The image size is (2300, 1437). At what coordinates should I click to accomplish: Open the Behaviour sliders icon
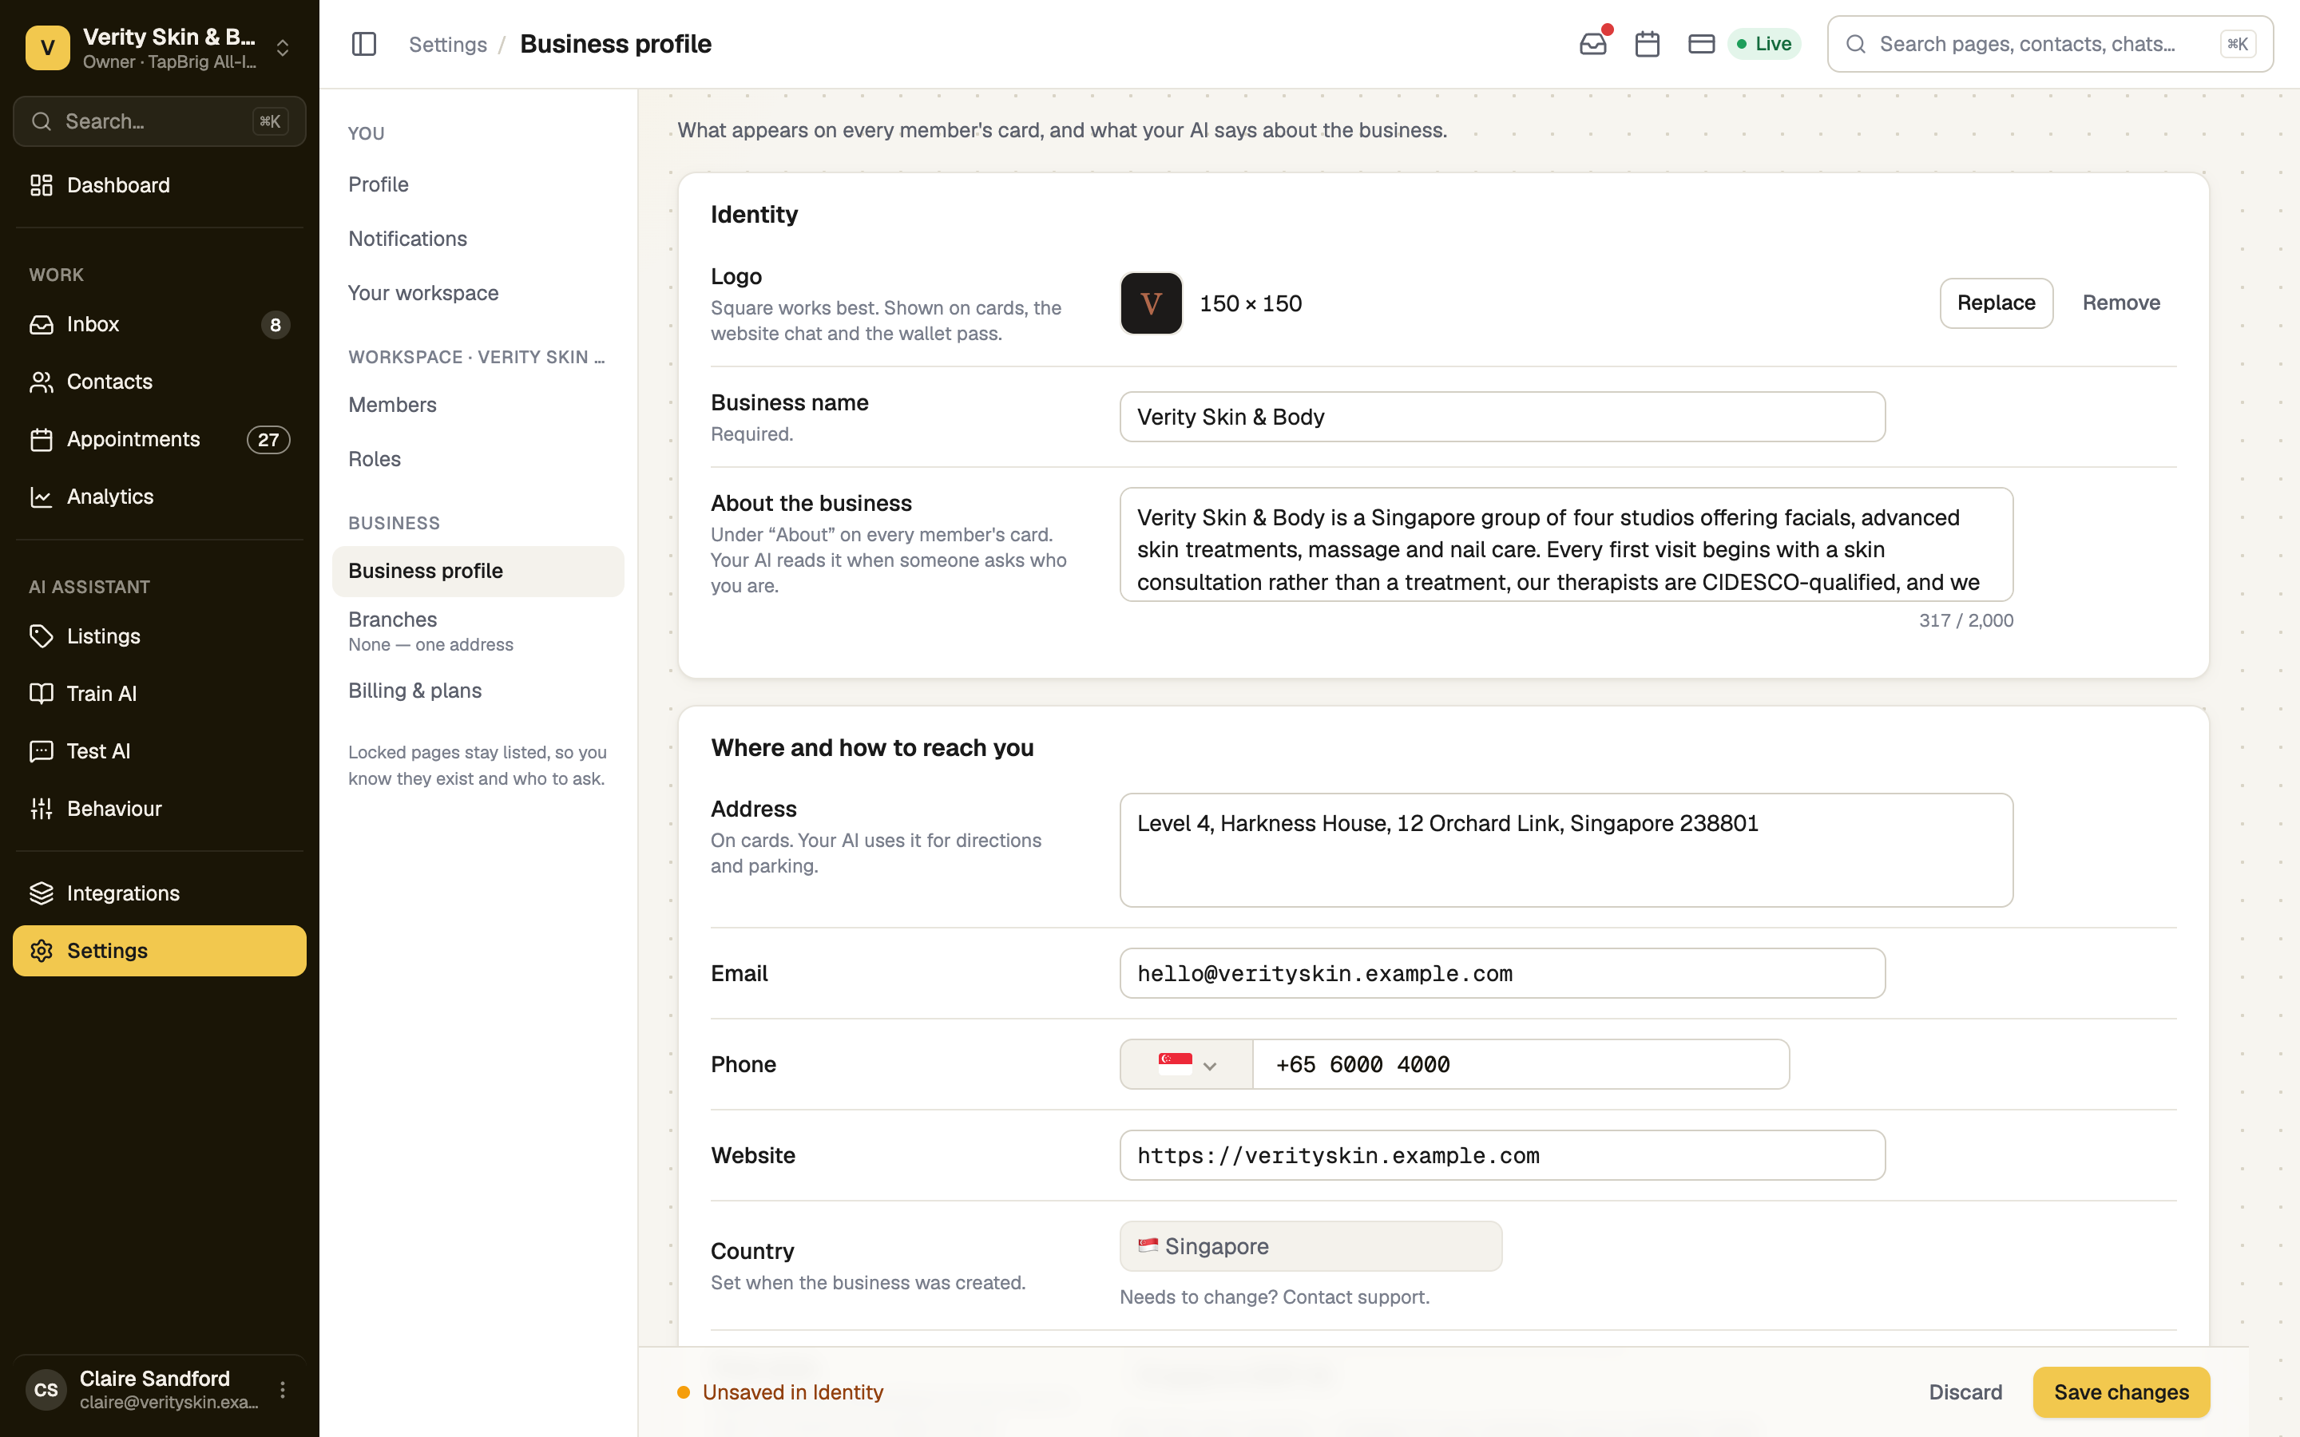41,809
